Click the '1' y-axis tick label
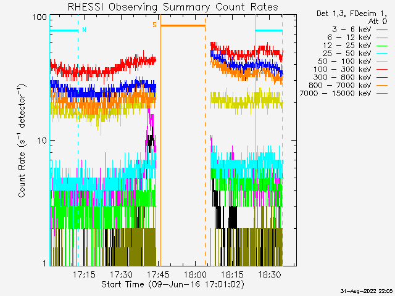Screen dimensions: 395x296 point(44,263)
